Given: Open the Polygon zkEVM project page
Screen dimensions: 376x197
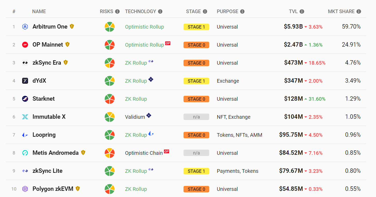Looking at the screenshot, I should click(x=53, y=189).
